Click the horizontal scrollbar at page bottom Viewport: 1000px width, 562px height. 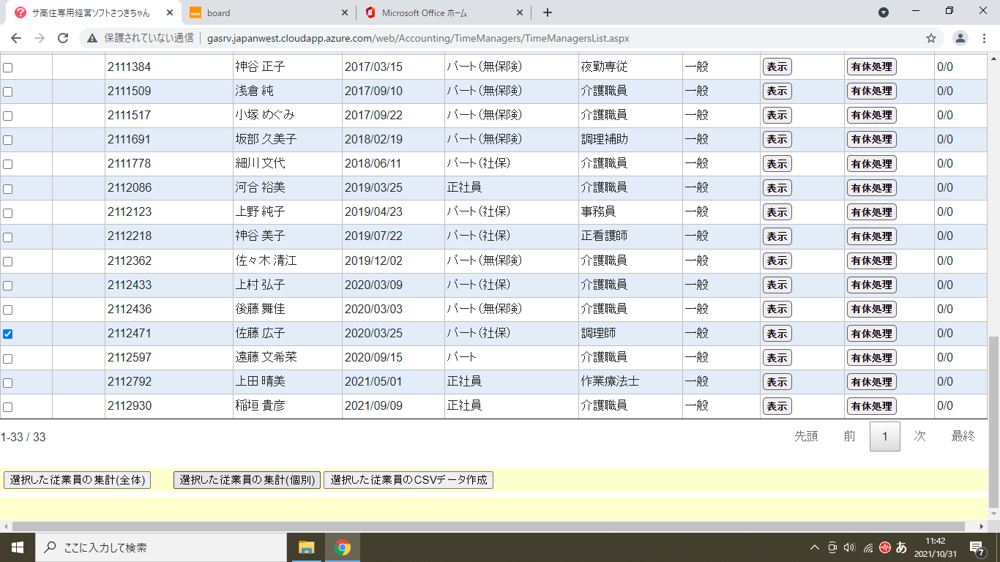click(483, 526)
